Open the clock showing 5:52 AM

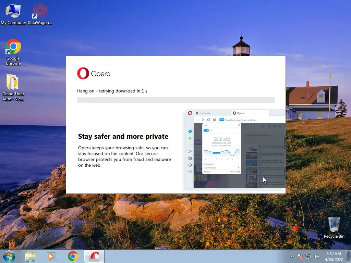[x=334, y=256]
